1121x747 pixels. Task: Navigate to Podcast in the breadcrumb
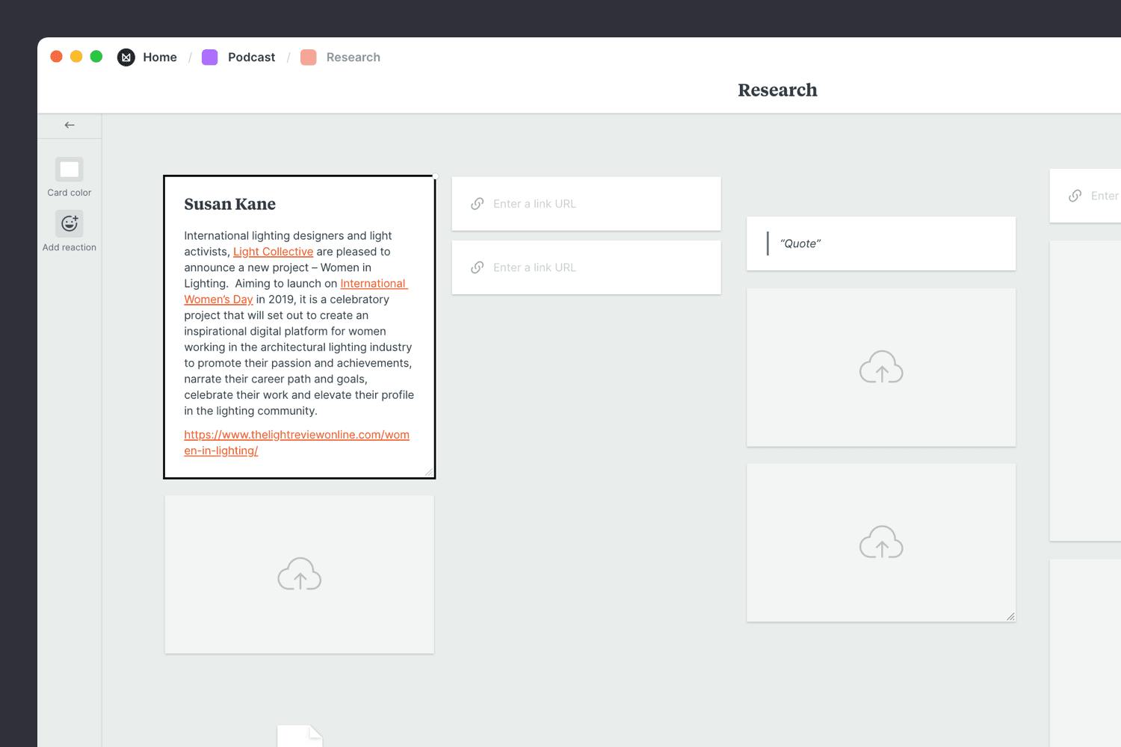coord(251,58)
